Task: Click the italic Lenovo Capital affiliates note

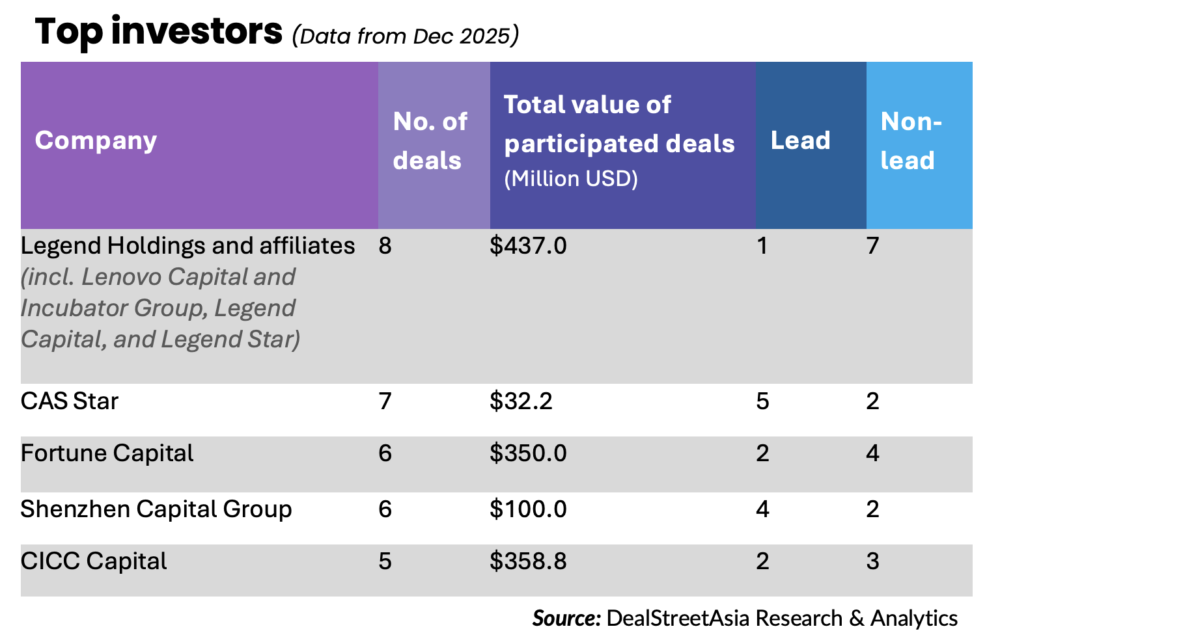Action: coord(160,308)
